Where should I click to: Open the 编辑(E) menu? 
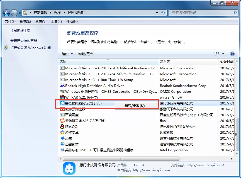[25, 21]
